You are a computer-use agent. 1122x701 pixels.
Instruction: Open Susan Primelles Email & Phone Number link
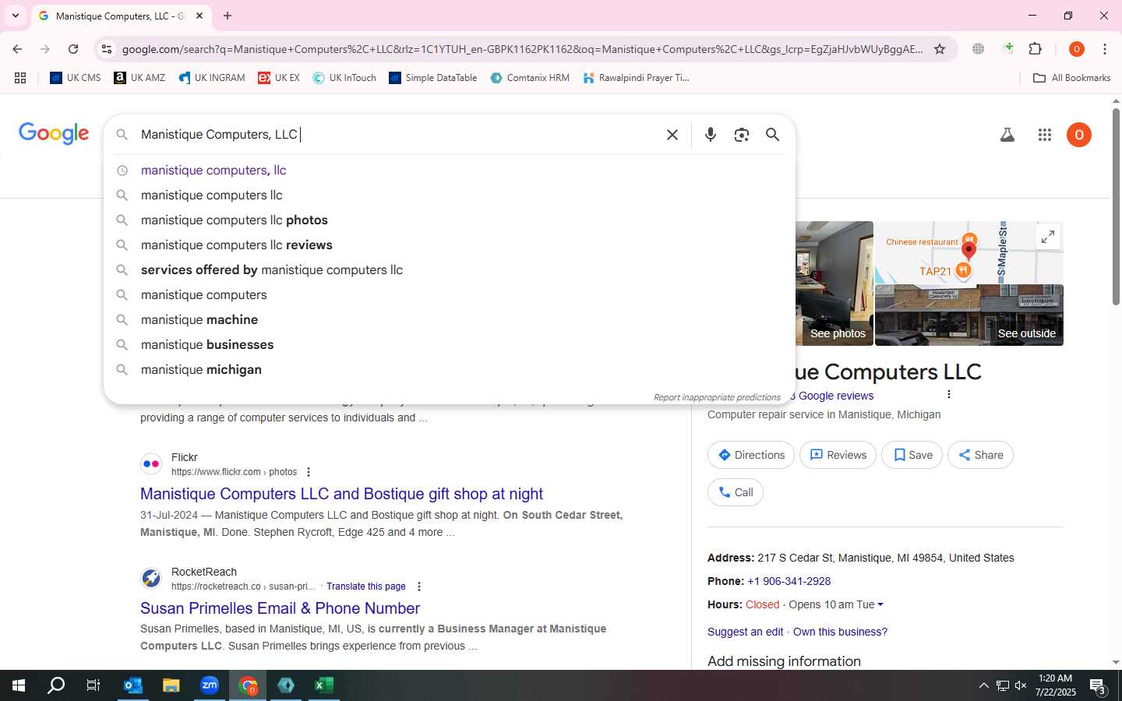coord(280,608)
